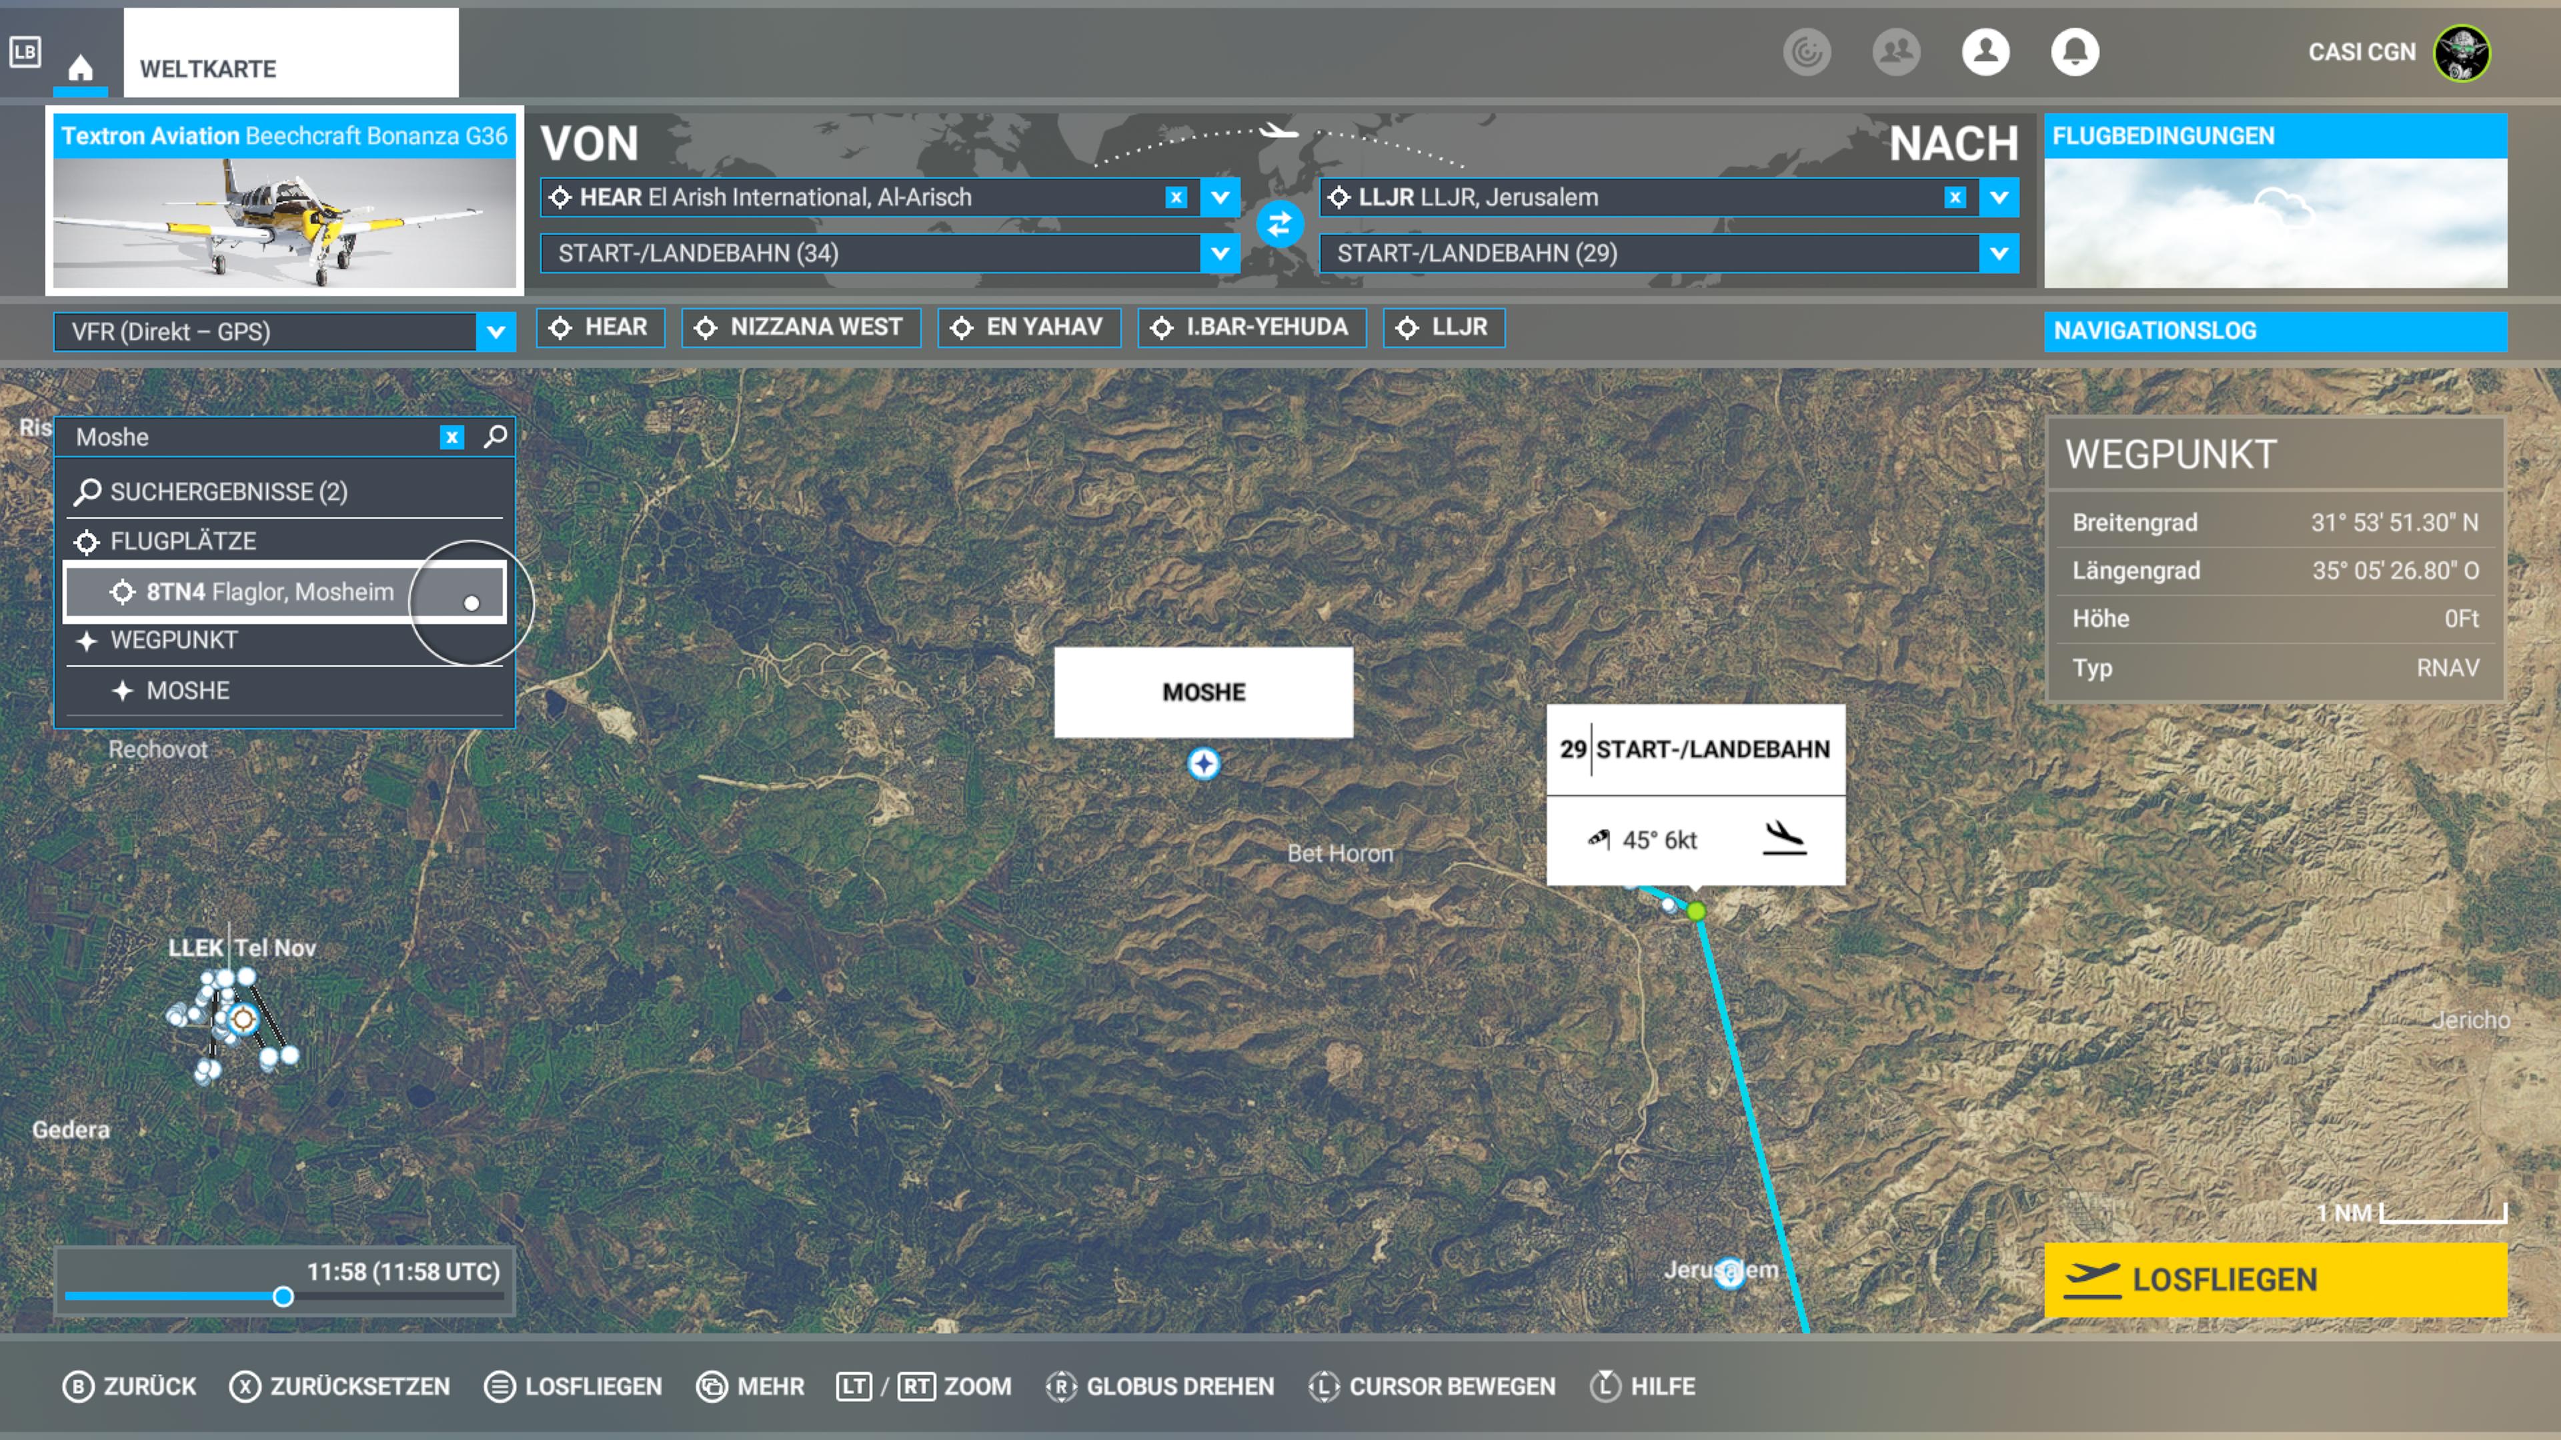
Task: Select the green runway 29 endpoint marker
Action: click(x=1696, y=911)
